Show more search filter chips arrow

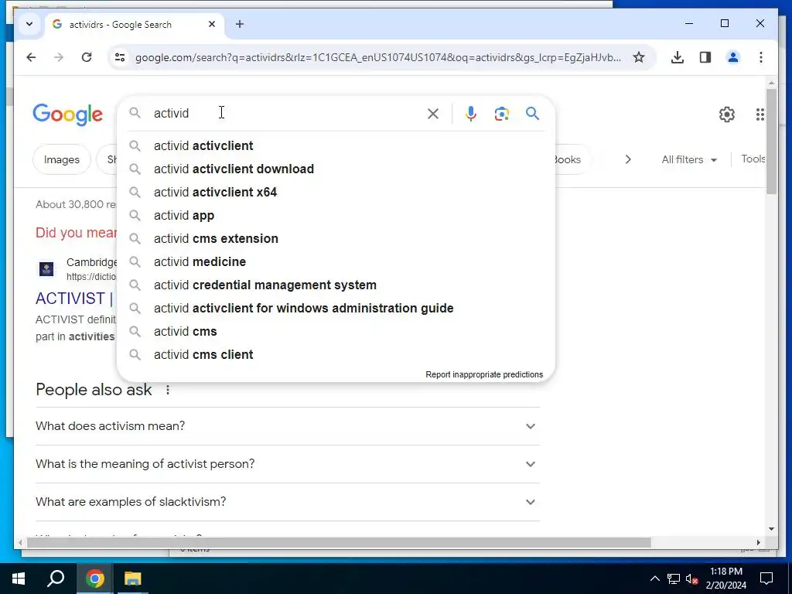628,159
